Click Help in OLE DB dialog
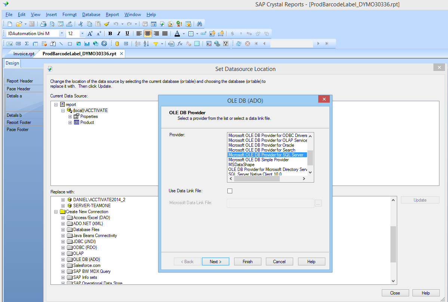Screen dimensions: 448x302 pos(312,262)
